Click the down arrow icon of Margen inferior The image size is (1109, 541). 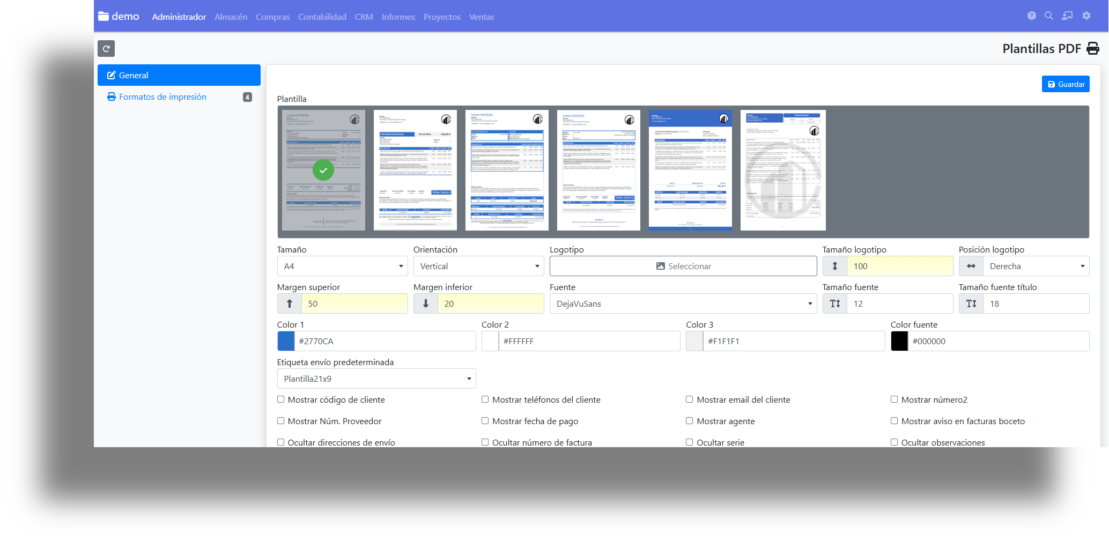[426, 304]
